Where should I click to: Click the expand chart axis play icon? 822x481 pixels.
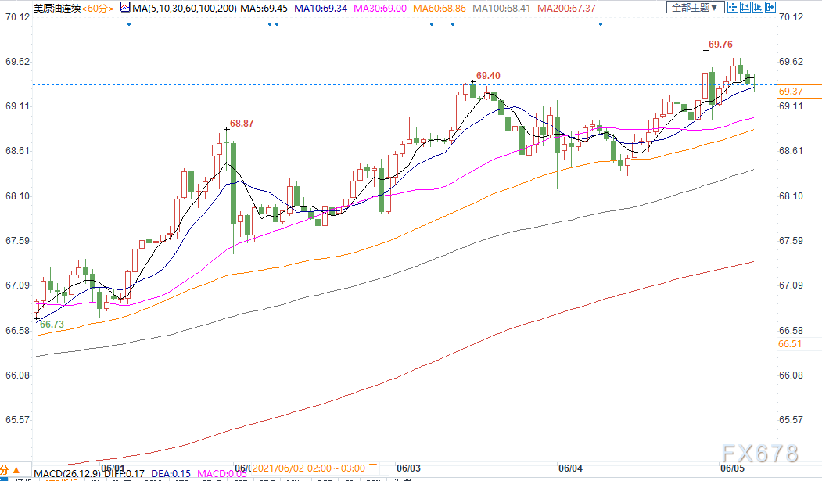757,7
